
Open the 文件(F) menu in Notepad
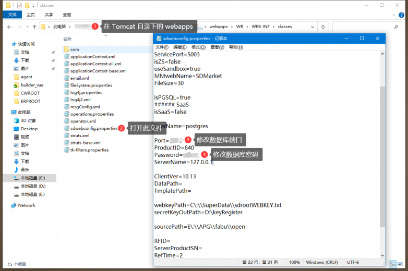[x=162, y=47]
